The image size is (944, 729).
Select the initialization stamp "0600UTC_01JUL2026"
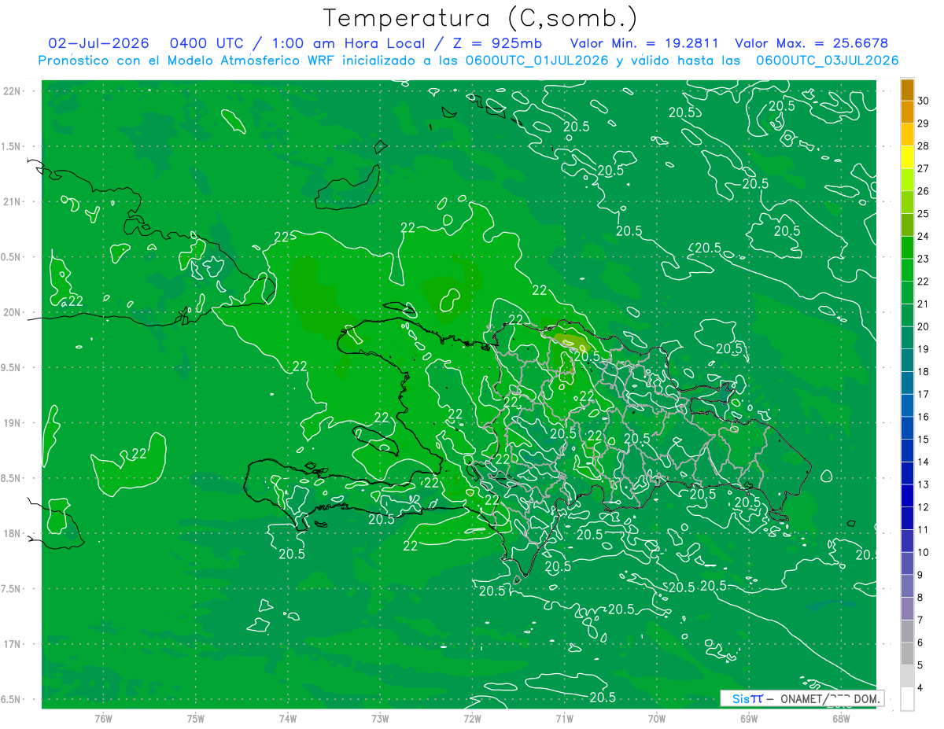535,61
